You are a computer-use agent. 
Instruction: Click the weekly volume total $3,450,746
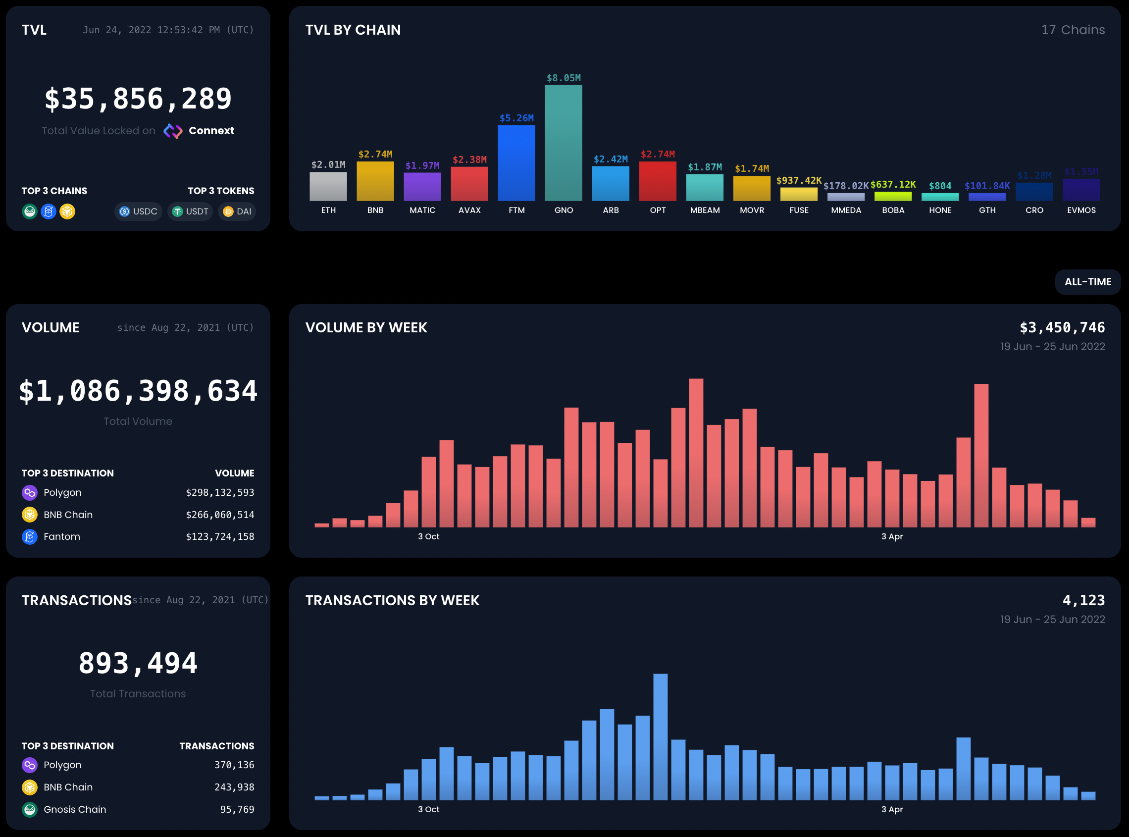(x=1063, y=327)
